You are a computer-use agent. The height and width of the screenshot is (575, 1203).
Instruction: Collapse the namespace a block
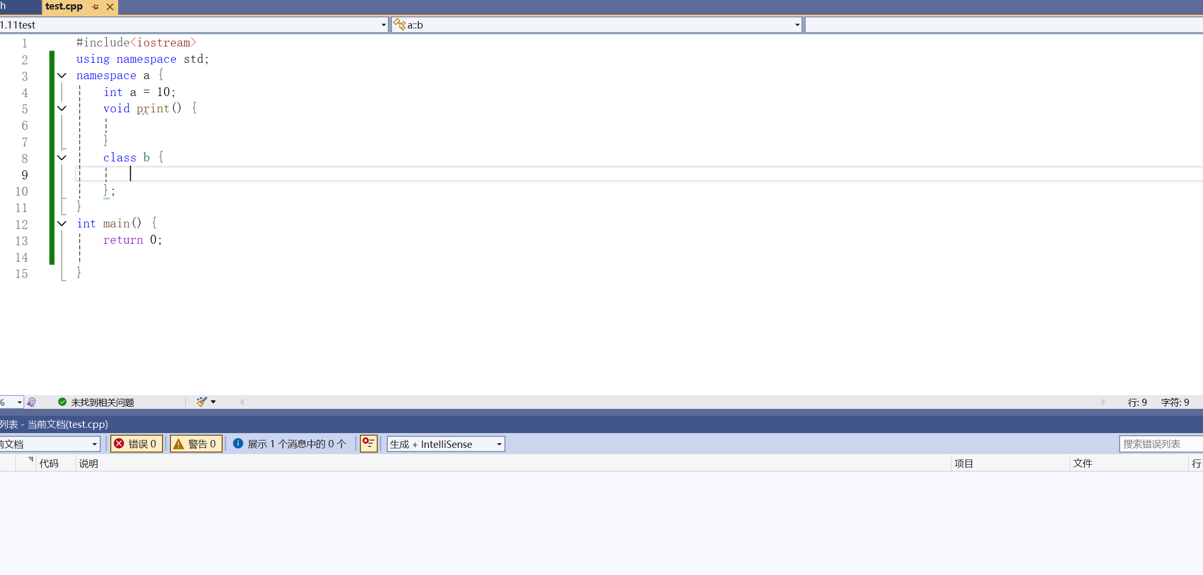(62, 75)
